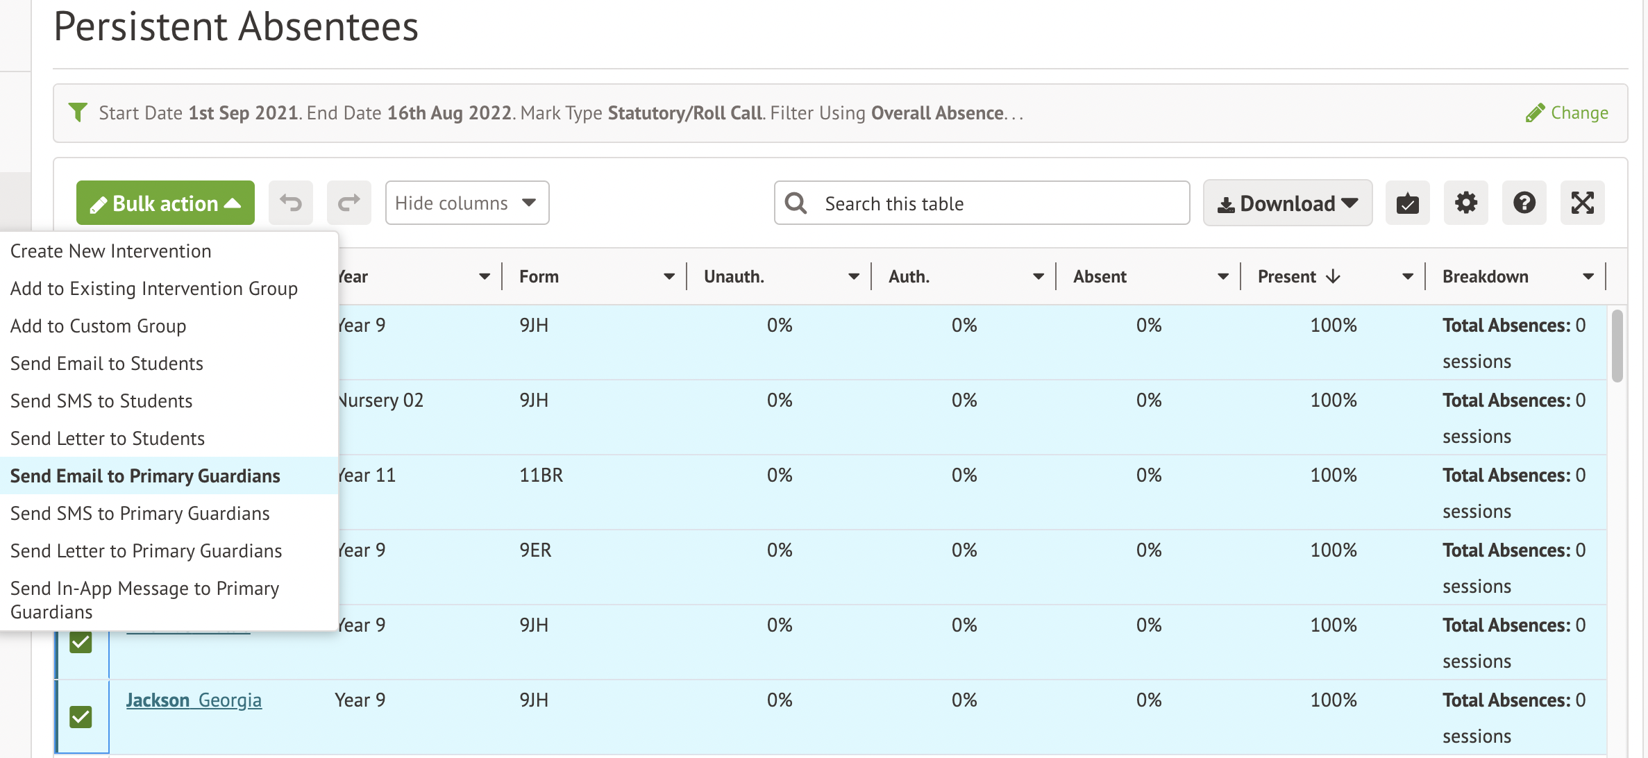The height and width of the screenshot is (758, 1648).
Task: Open the Hide columns dropdown
Action: pos(466,203)
